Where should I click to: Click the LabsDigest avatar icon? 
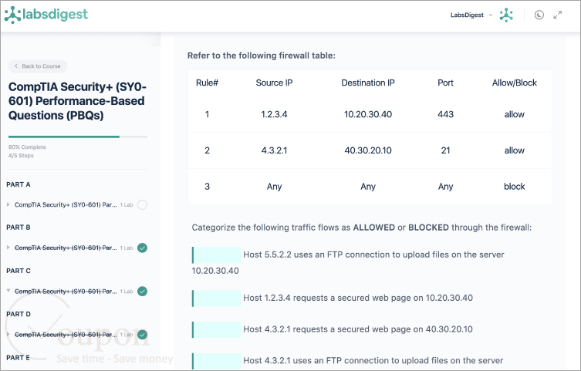coord(506,15)
